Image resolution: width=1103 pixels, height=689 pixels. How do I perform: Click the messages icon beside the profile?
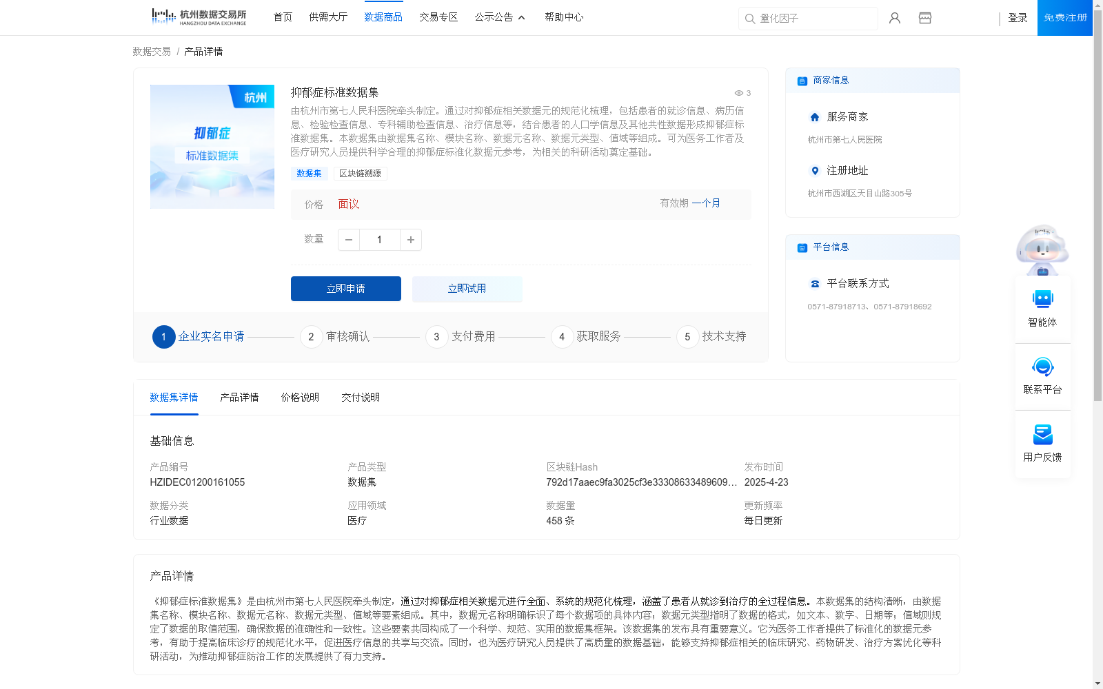tap(924, 18)
